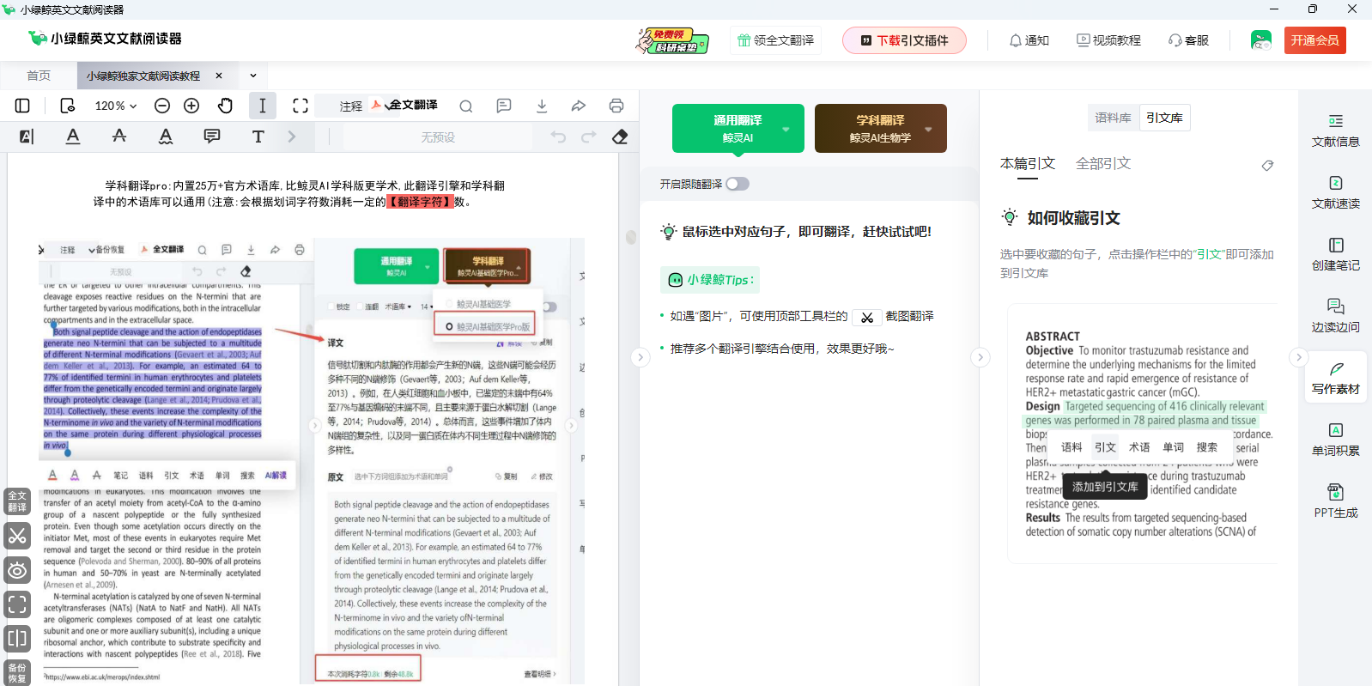Select the 本篇引文 tab
Viewport: 1372px width, 686px height.
coord(1028,164)
